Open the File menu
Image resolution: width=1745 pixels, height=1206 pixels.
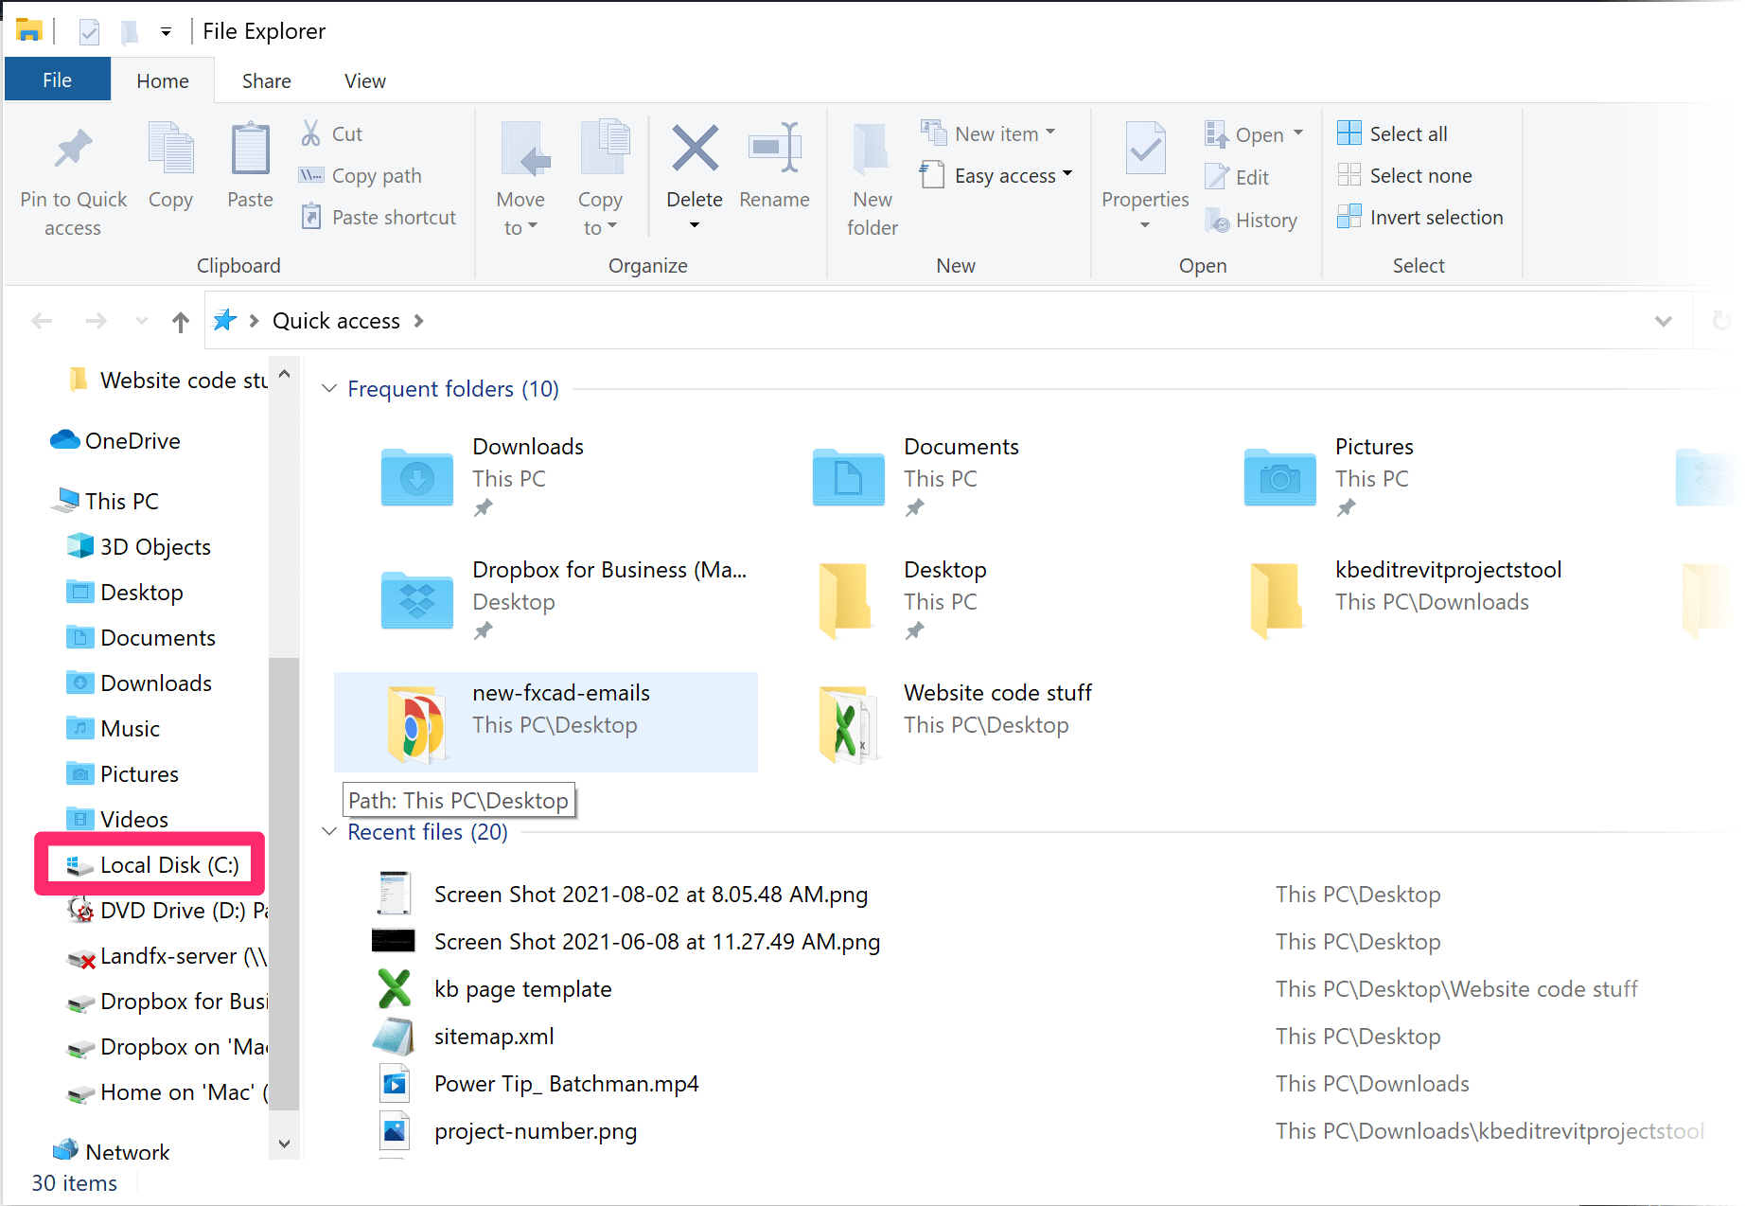coord(57,80)
